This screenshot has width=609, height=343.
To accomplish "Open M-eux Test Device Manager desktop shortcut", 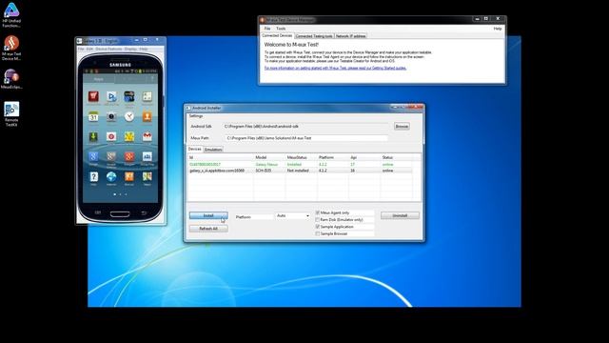I will tap(11, 48).
